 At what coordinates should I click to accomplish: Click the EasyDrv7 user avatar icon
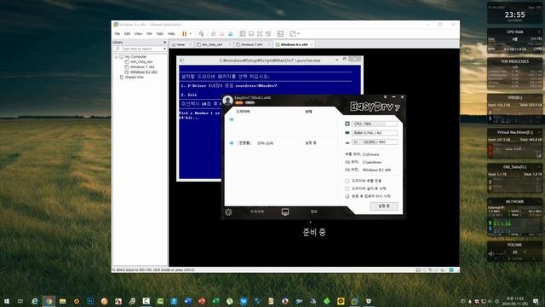pyautogui.click(x=227, y=101)
